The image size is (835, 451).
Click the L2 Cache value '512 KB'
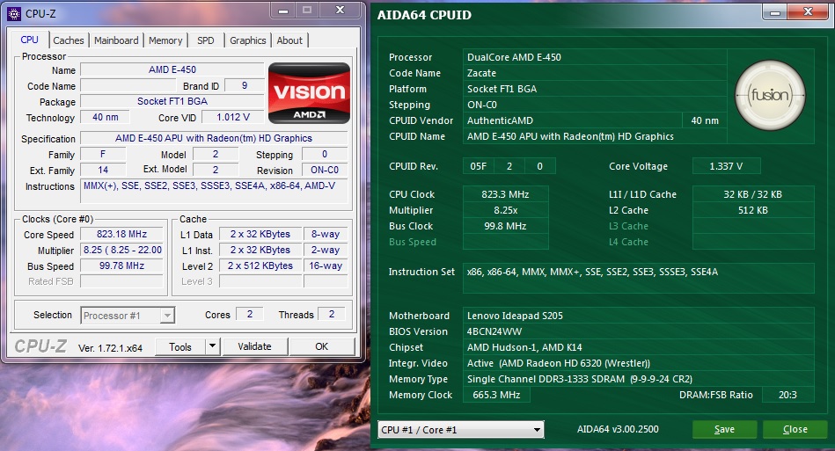pos(753,211)
